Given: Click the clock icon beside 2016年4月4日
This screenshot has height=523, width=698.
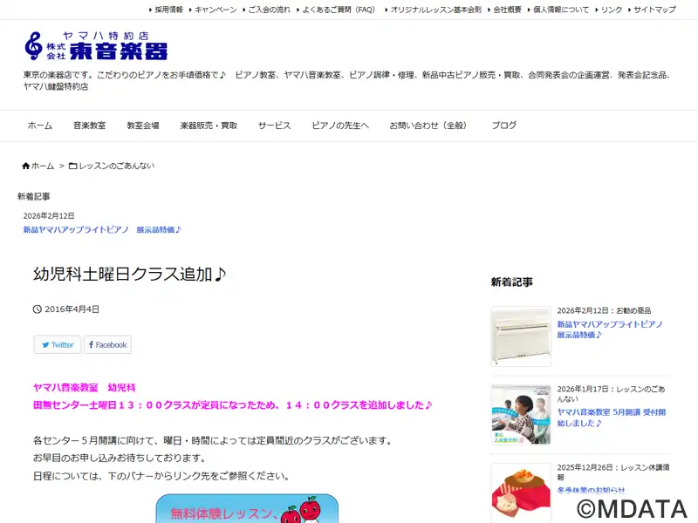Looking at the screenshot, I should (x=38, y=309).
